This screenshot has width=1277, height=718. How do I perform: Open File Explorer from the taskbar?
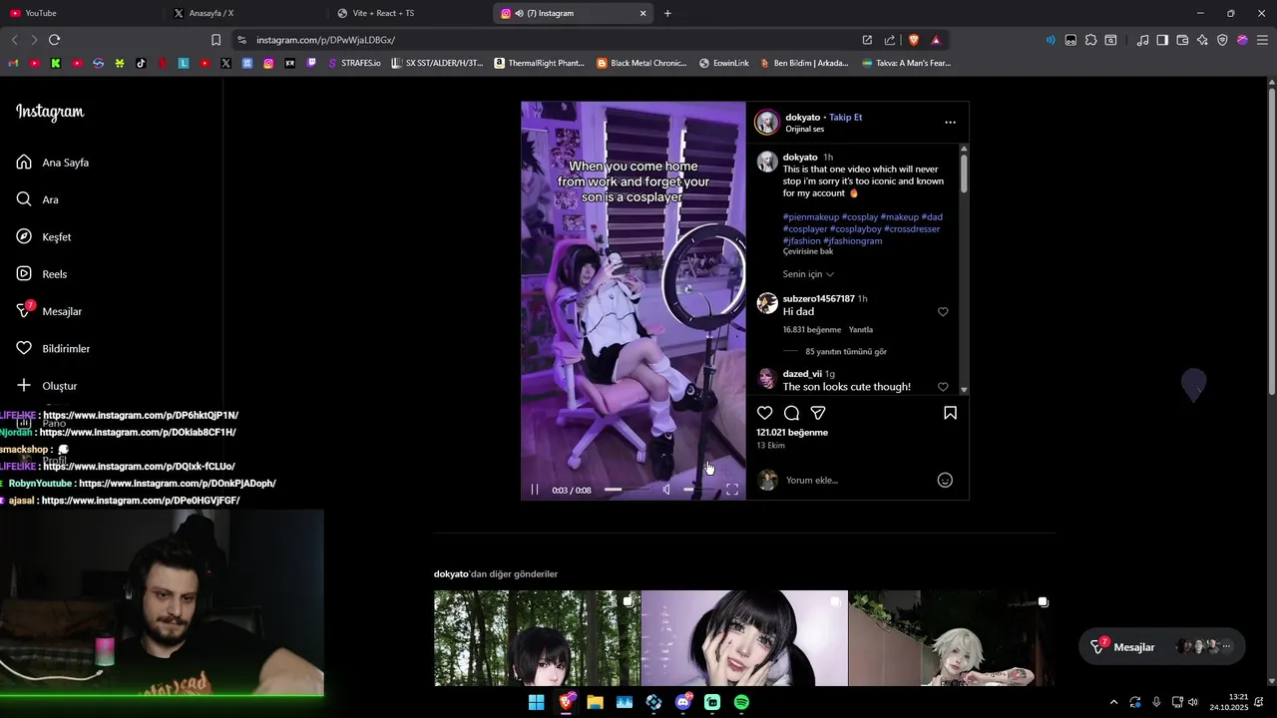coord(595,702)
